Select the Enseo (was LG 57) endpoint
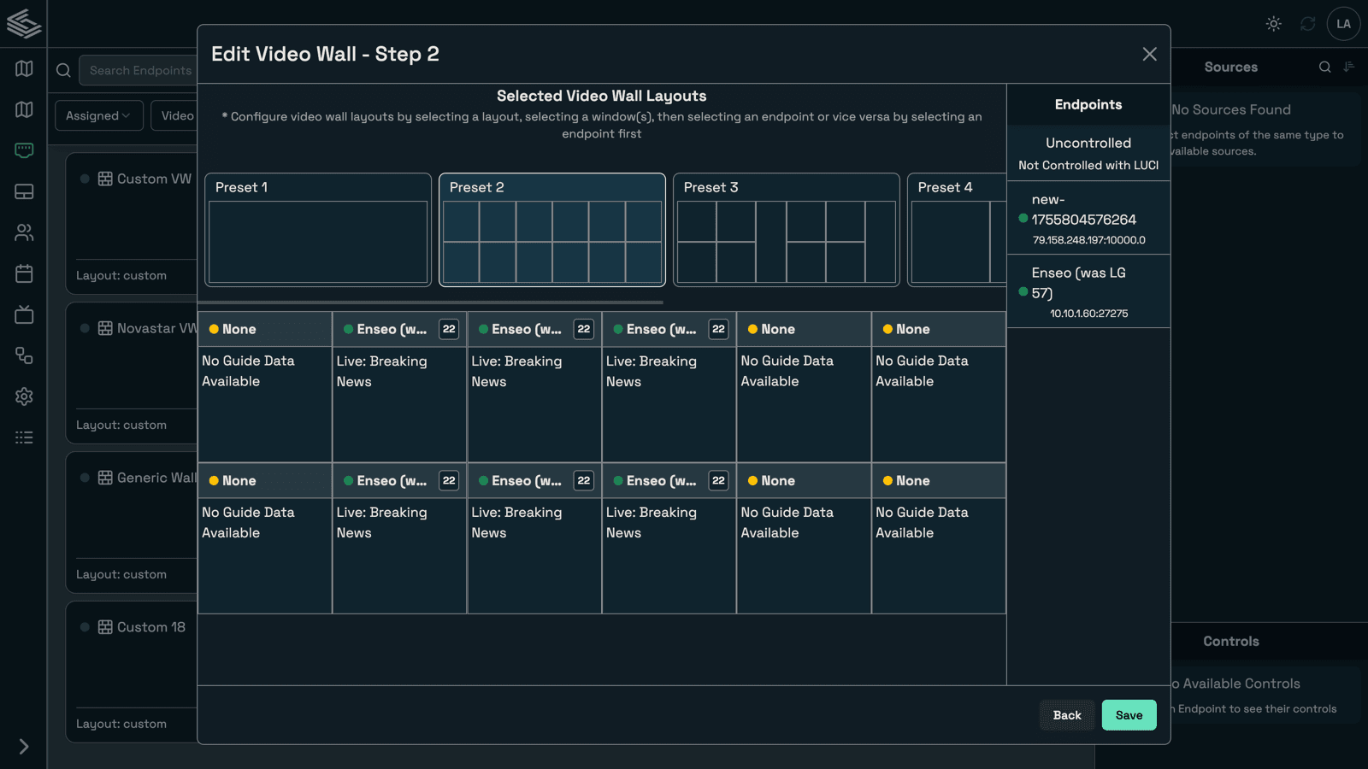Image resolution: width=1368 pixels, height=769 pixels. pos(1088,291)
